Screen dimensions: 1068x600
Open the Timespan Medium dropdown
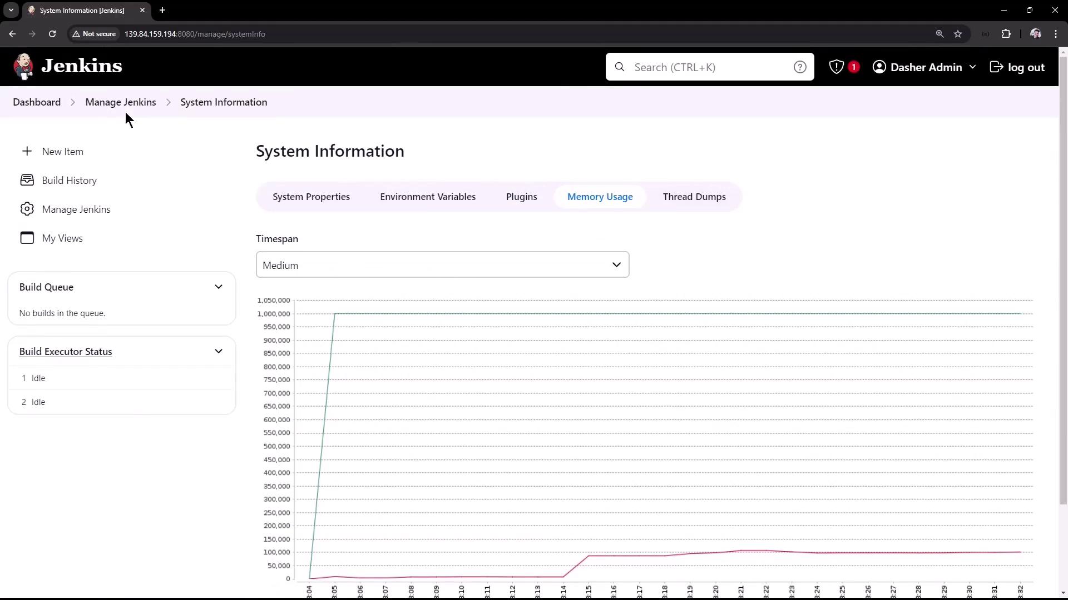pos(442,265)
